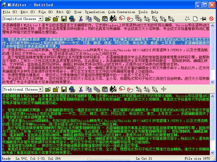Click the upper U-to-A conversion icon

(x=155, y=19)
